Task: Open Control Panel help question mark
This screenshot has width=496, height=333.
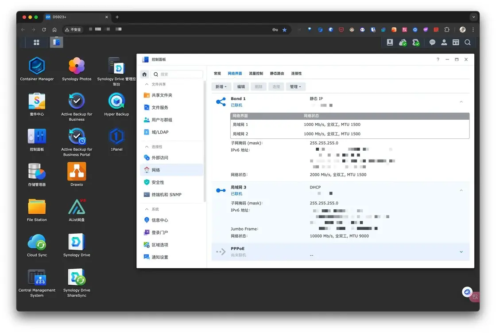Action: tap(438, 59)
